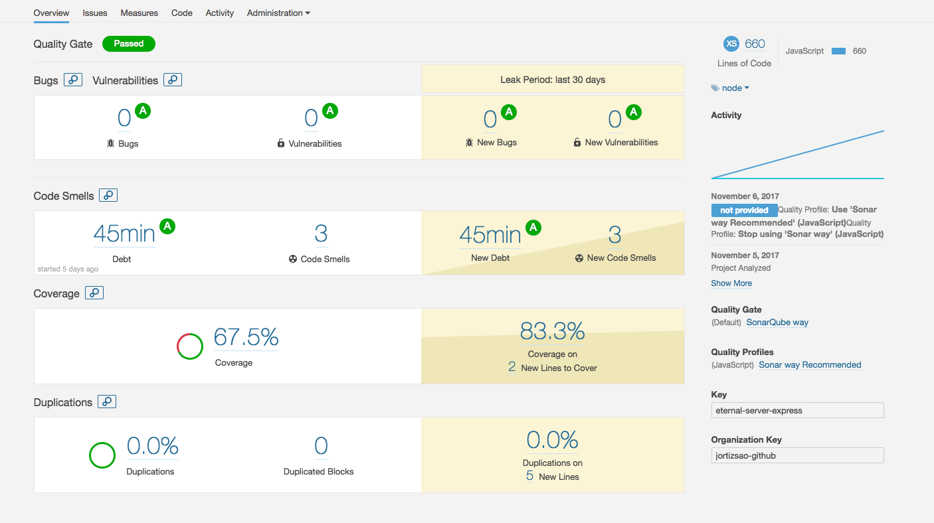
Task: Open Duplications measure history icon
Action: [107, 402]
